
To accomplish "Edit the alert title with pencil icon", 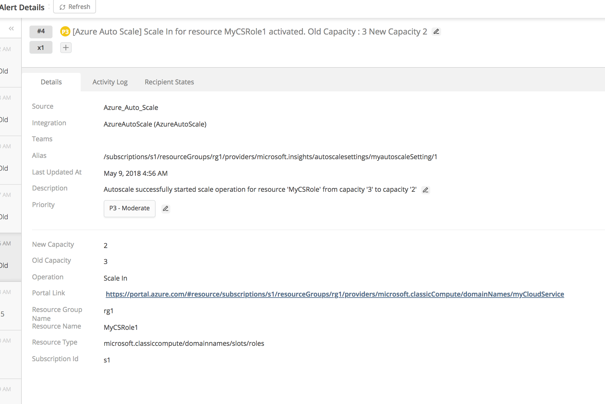I will [x=436, y=32].
